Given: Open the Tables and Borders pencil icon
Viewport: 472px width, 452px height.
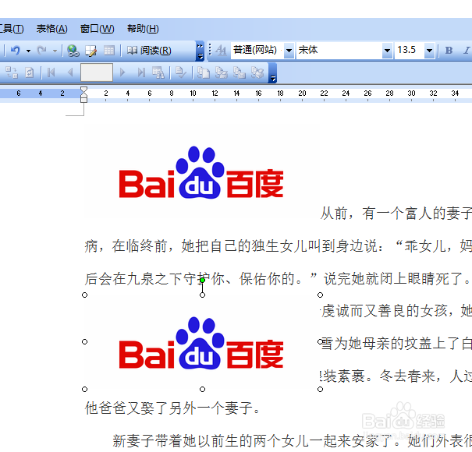Looking at the screenshot, I should click(91, 51).
